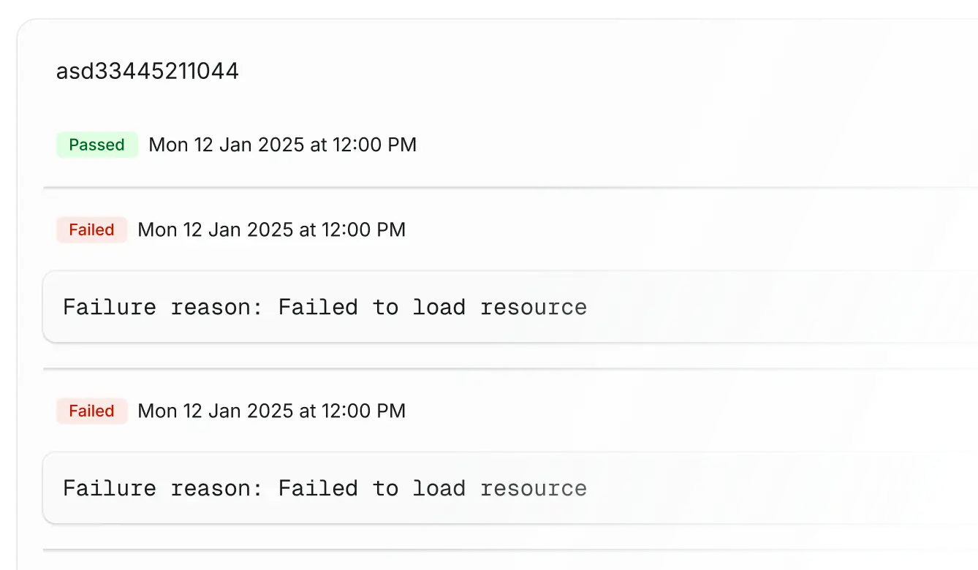Click 12:00 PM in the Passed row
Image resolution: width=978 pixels, height=570 pixels.
tap(374, 145)
